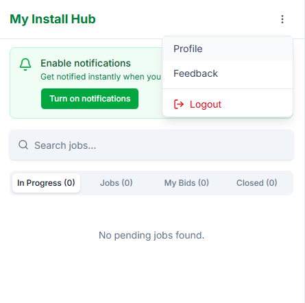Viewport: 305px width, 303px height.
Task: Focus the Search jobs input field
Action: tap(151, 145)
